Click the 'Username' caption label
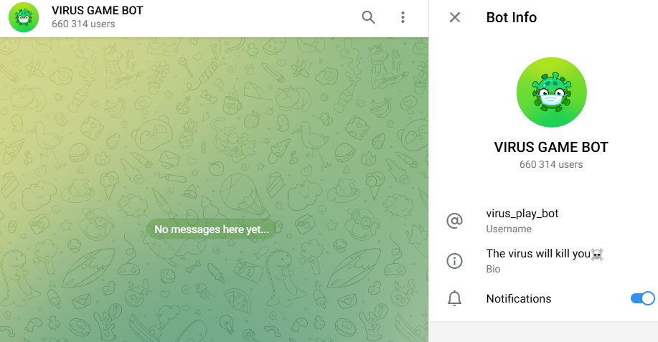 pos(508,229)
